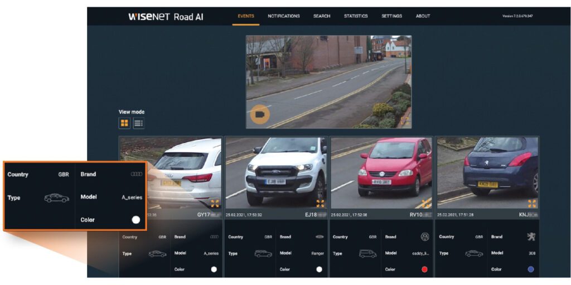The width and height of the screenshot is (571, 285).
Task: Click the Volkswagen brand logo in RV10 card
Action: 425,237
